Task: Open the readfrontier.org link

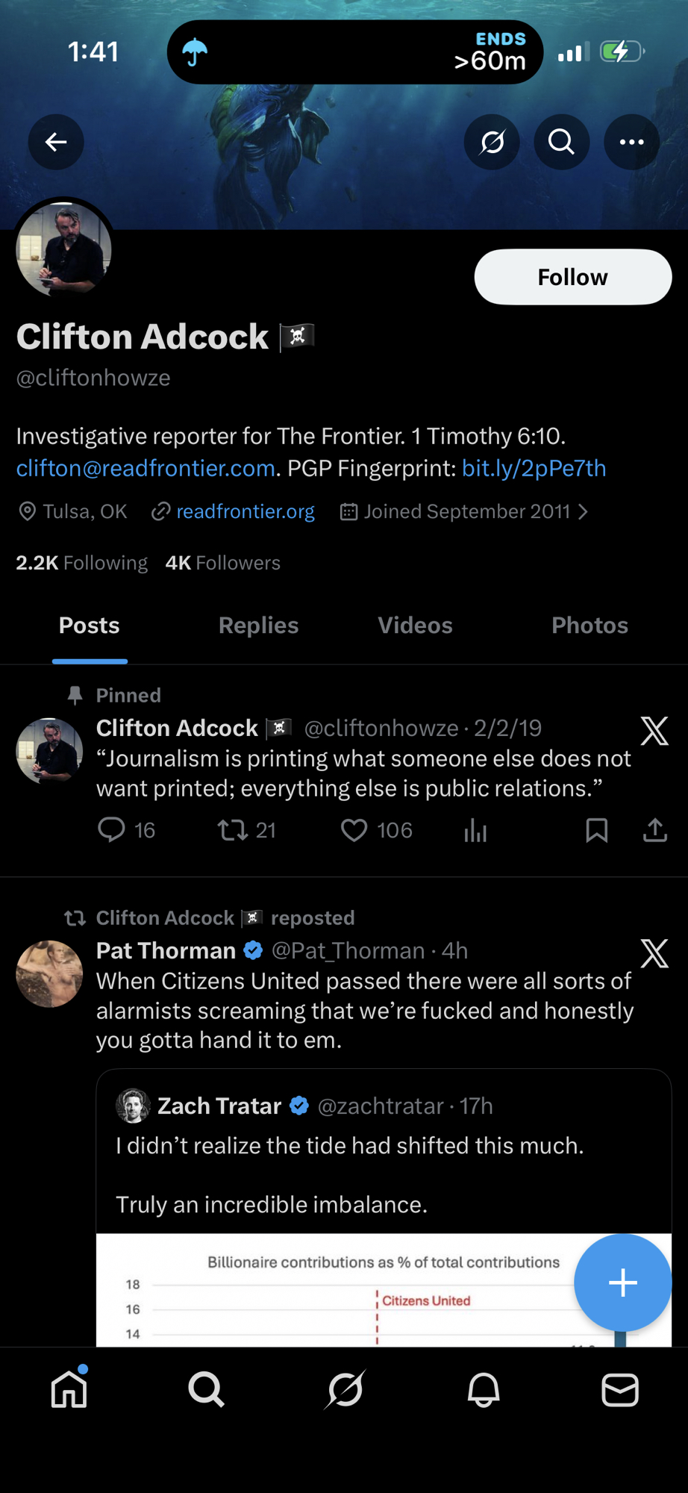Action: pyautogui.click(x=245, y=512)
